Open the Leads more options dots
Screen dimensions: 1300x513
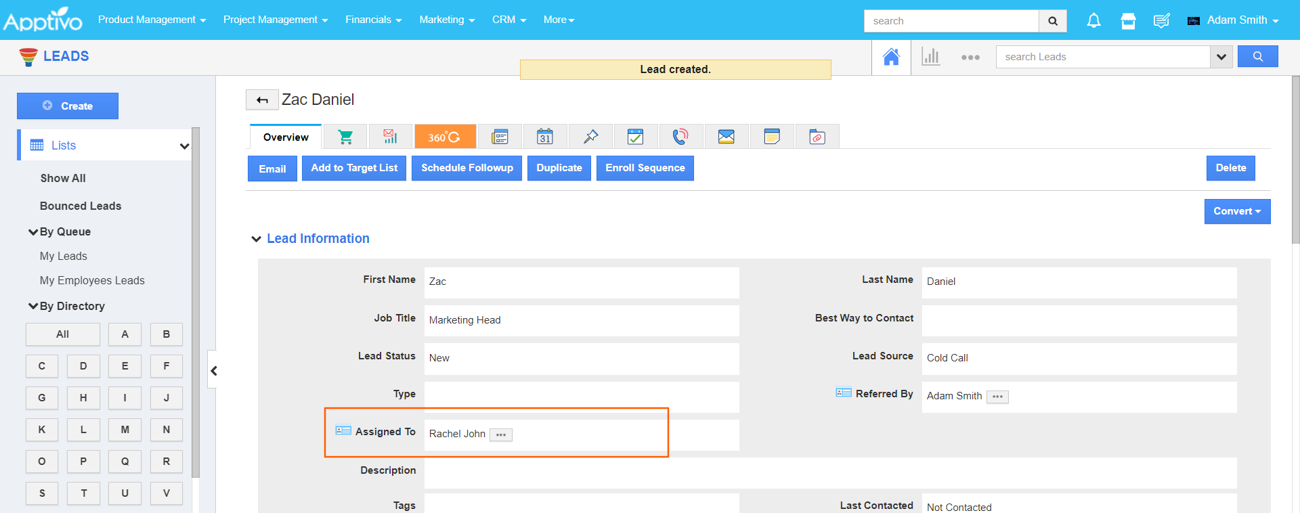click(x=970, y=58)
